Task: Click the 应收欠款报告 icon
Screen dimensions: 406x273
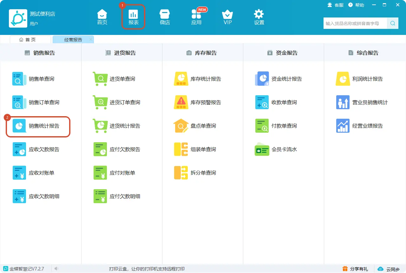Action: pos(19,149)
